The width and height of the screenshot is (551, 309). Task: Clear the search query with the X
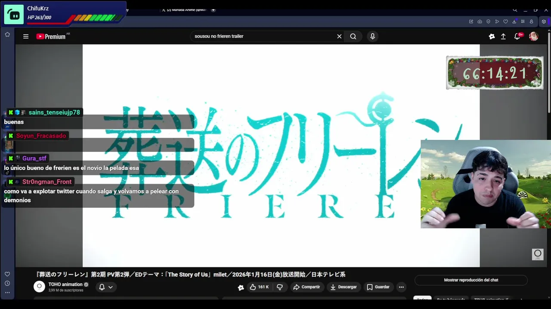pos(339,36)
